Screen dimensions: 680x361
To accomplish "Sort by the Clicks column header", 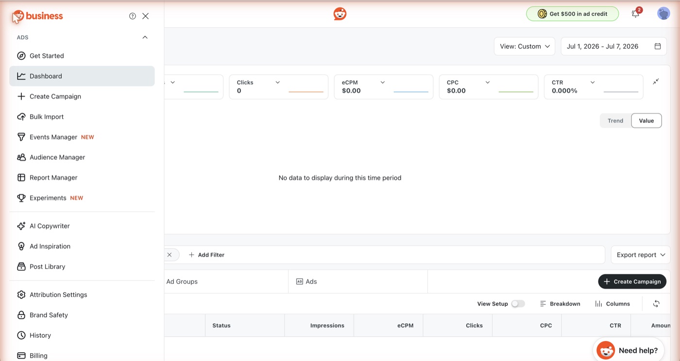I will (458, 326).
